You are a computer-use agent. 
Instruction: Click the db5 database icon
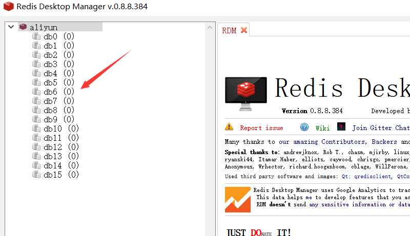36,82
